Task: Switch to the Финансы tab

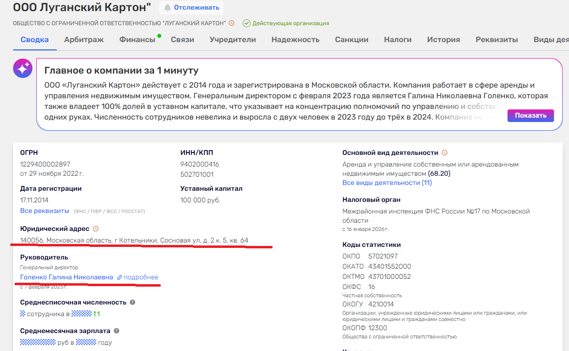Action: 137,40
